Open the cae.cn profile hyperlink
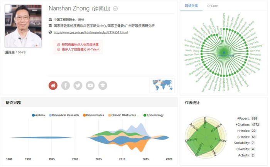Screen dimensions: 270x167 click(x=91, y=32)
